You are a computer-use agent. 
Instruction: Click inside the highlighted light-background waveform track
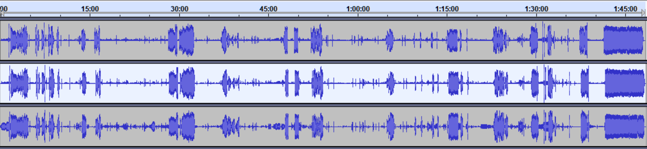(323, 83)
